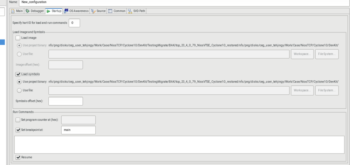
Task: Enable the Load image checkbox
Action: (18, 38)
